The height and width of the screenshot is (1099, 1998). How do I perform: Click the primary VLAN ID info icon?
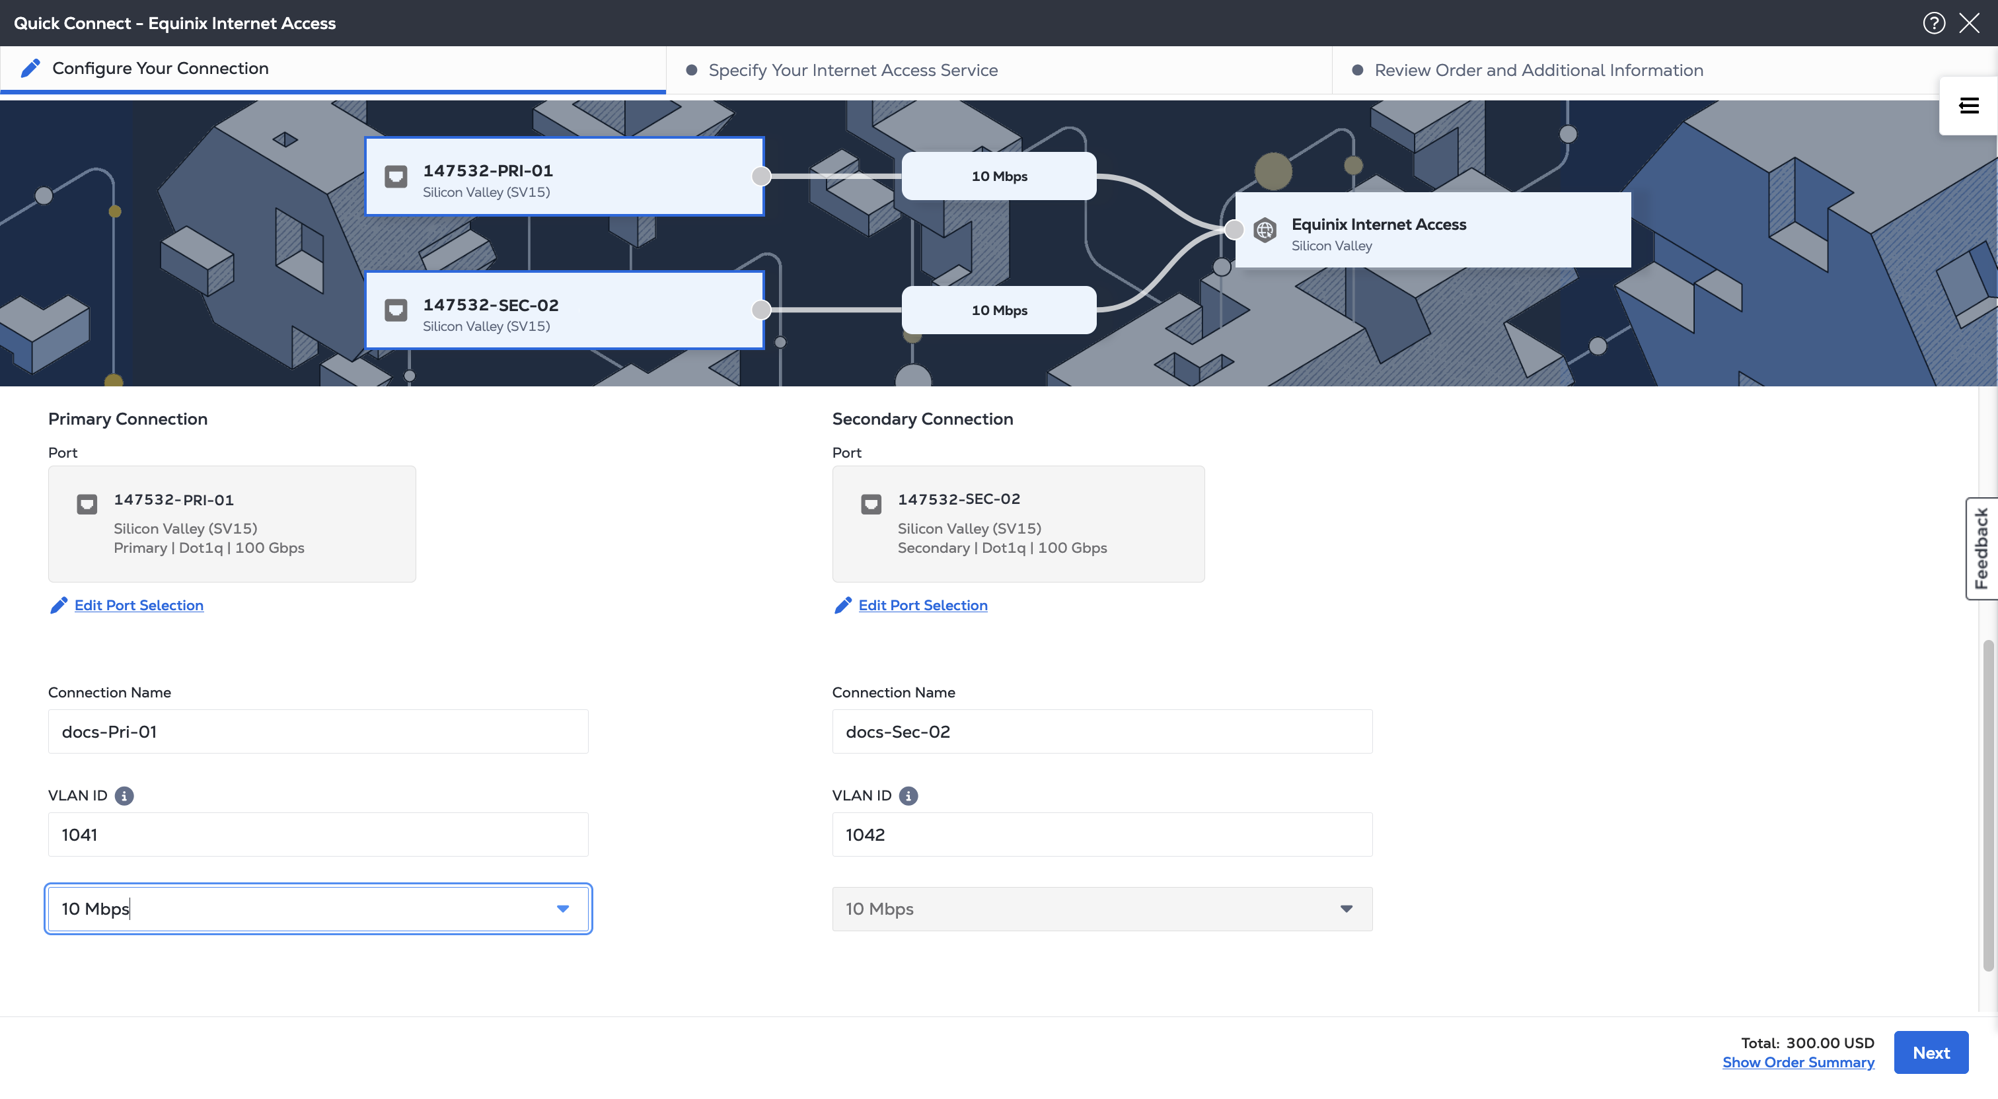click(124, 795)
